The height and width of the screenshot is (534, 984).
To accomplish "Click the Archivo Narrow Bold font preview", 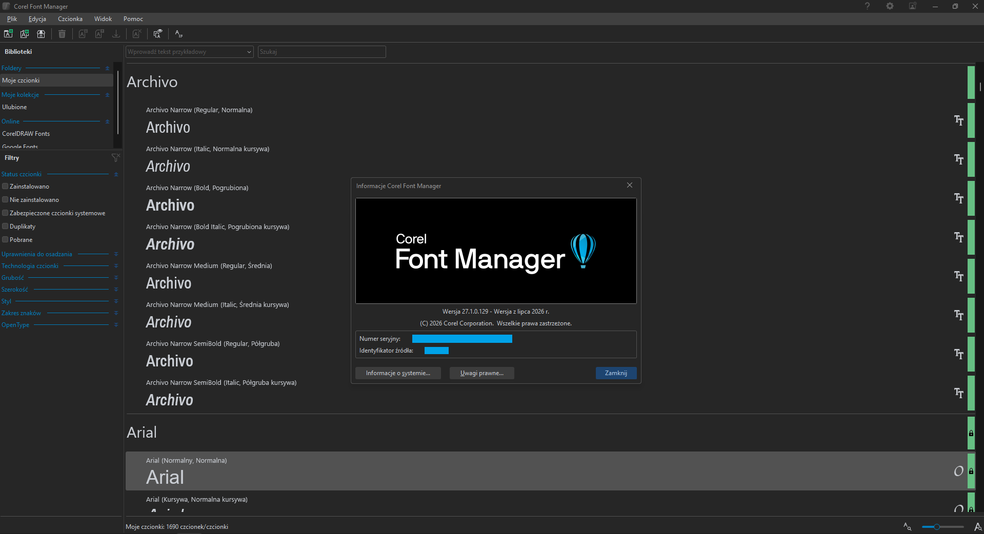I will coord(170,206).
